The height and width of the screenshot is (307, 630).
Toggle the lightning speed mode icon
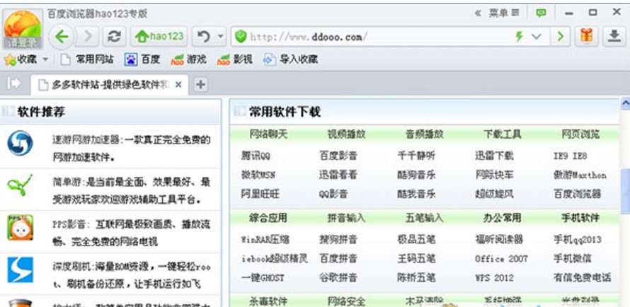point(519,37)
